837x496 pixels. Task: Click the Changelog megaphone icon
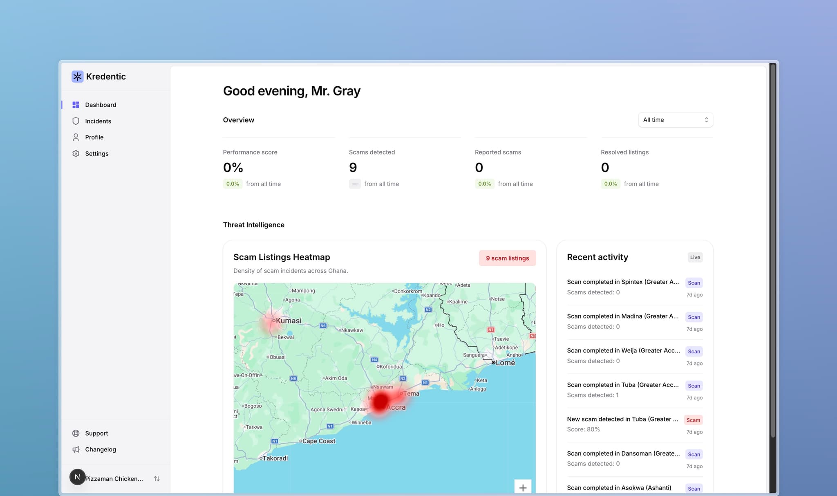click(76, 449)
